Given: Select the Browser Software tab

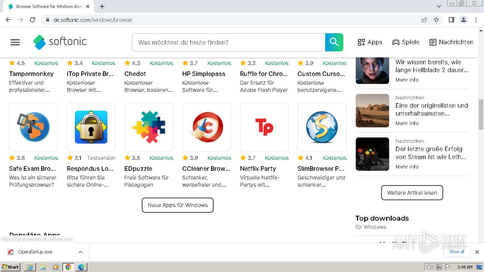Looking at the screenshot, I should (x=48, y=6).
